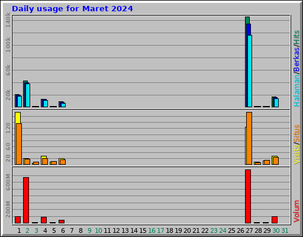Click the red Volume bar for day 30
This screenshot has width=303, height=237.
[275, 220]
